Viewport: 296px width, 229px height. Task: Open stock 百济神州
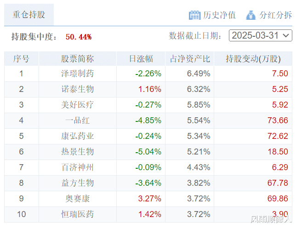click(x=77, y=167)
